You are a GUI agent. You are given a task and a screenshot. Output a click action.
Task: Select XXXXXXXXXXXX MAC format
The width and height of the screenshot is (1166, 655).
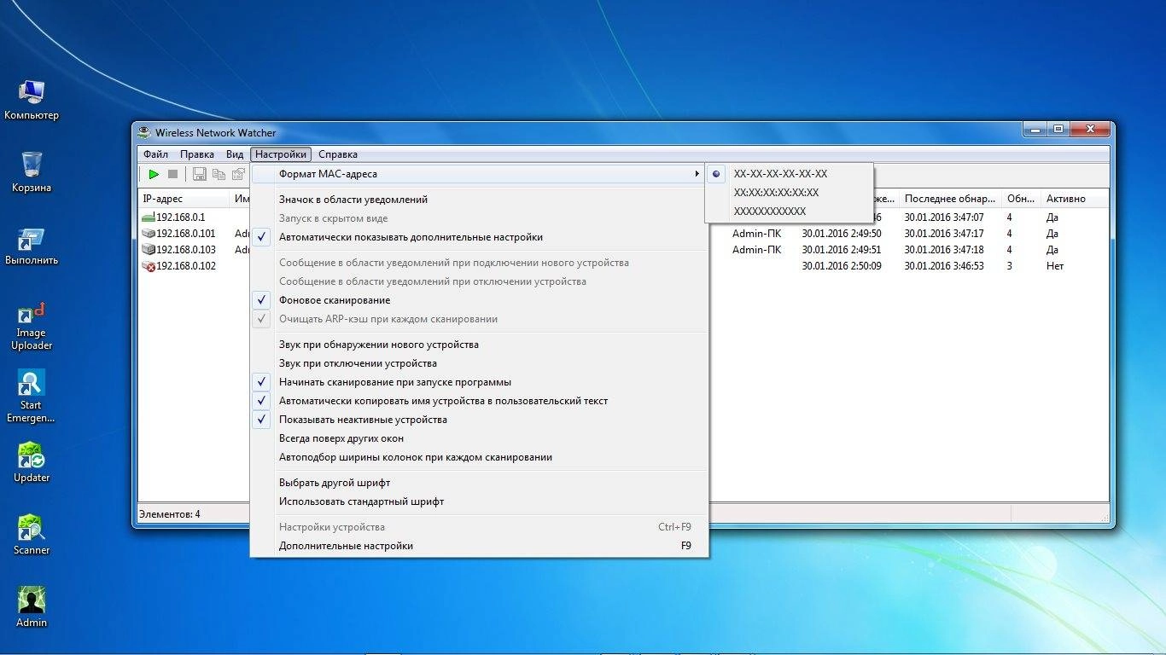click(789, 212)
